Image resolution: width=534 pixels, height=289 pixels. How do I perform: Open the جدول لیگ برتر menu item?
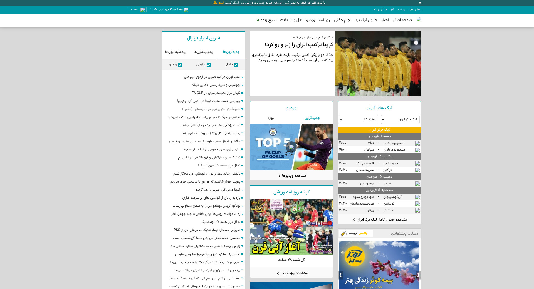(365, 20)
